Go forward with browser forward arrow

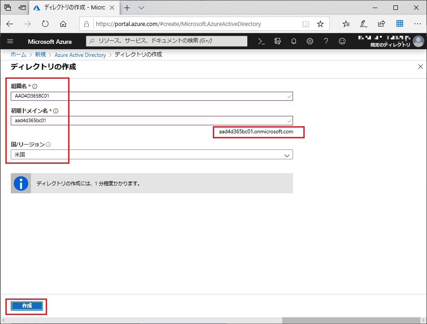[27, 24]
